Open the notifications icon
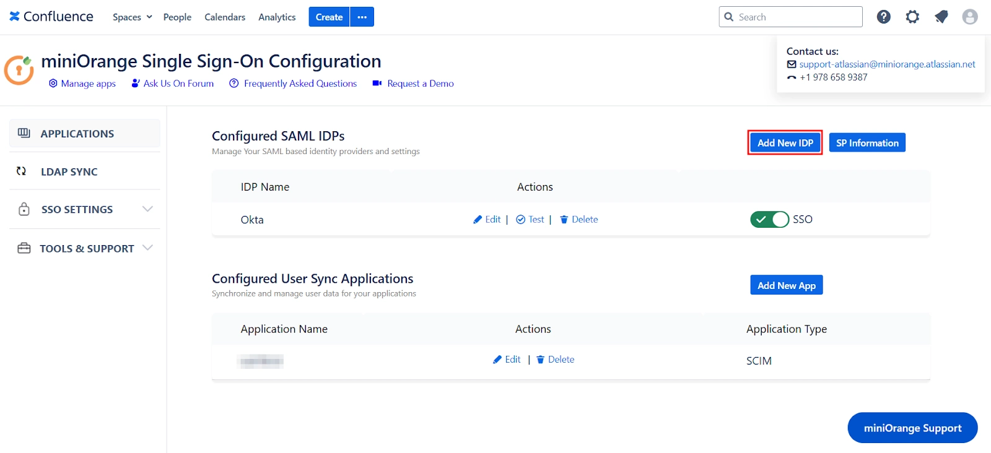Viewport: 991px width, 453px height. [941, 17]
